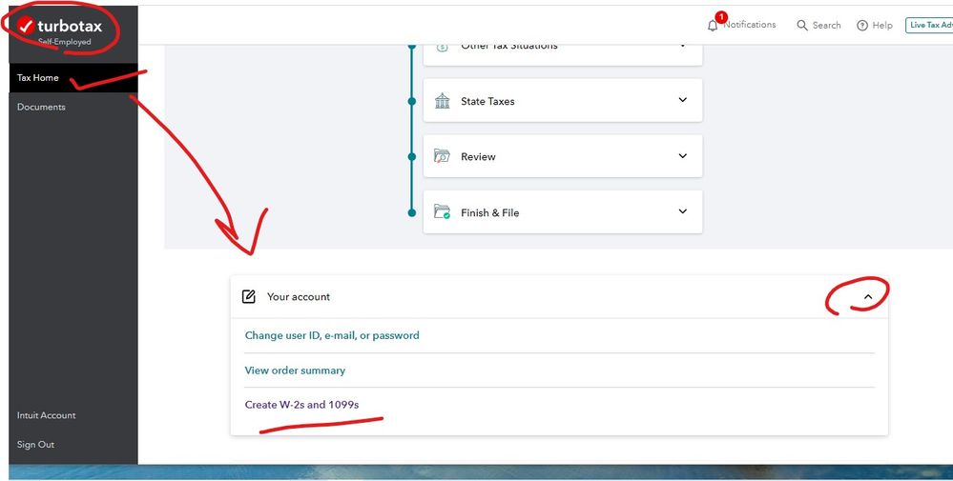Image resolution: width=953 pixels, height=481 pixels.
Task: Click the State Taxes building icon
Action: coord(443,101)
